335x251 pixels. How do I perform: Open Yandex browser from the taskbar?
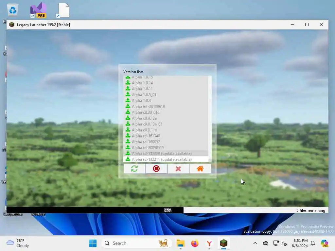209,243
